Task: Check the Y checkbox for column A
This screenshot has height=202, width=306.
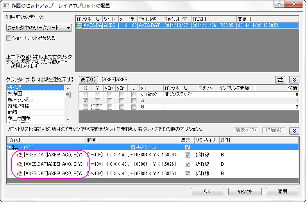Action: 97,101
